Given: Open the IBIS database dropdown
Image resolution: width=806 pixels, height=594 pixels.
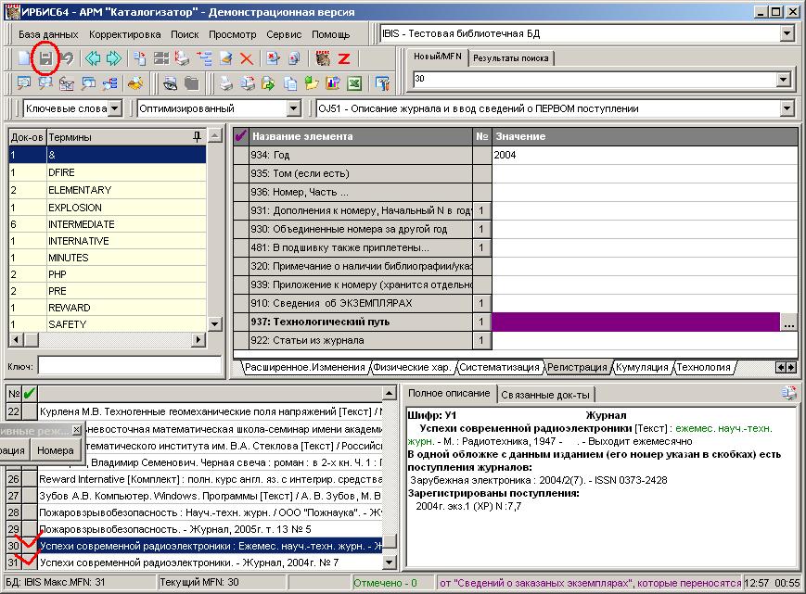Looking at the screenshot, I should pos(787,34).
